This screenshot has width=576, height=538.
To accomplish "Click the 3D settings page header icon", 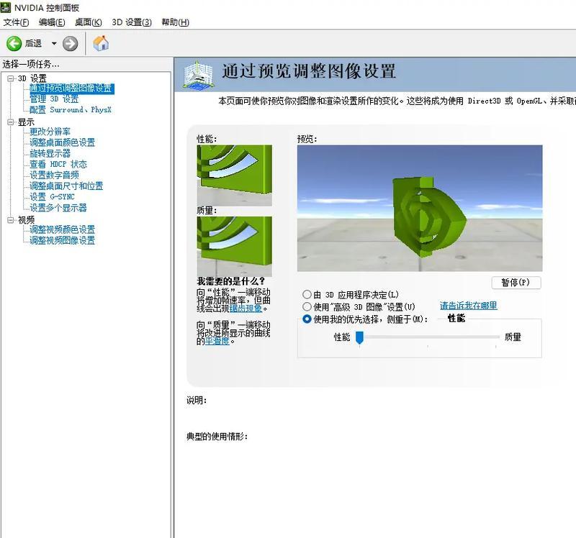I will click(198, 75).
